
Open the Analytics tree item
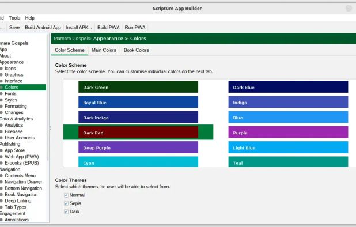tap(14, 125)
